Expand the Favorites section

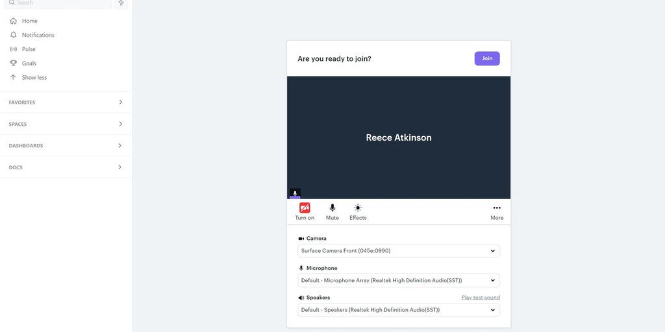pos(120,102)
